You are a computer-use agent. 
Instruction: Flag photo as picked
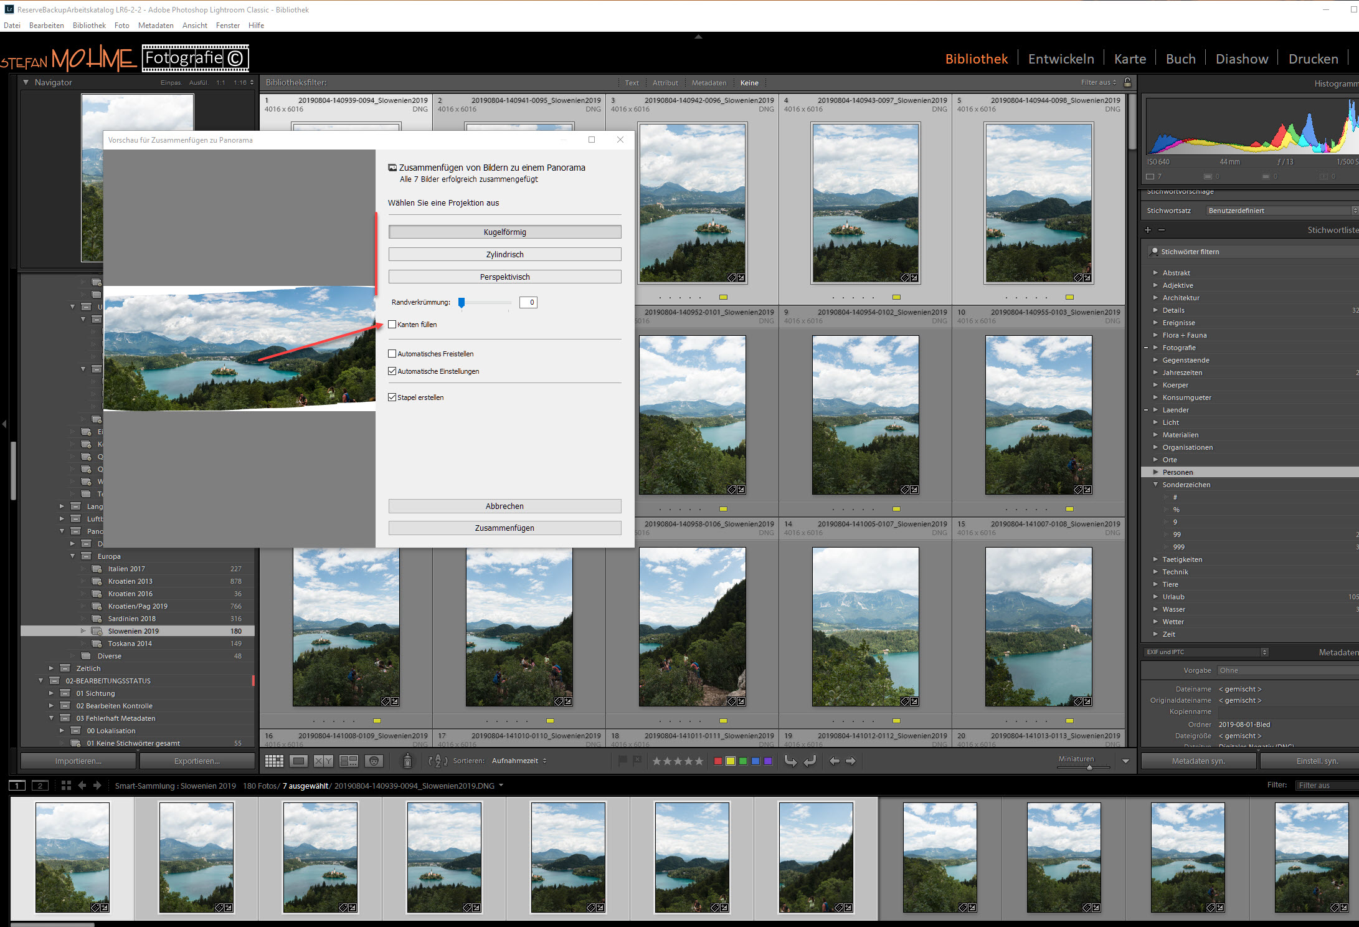pos(623,761)
